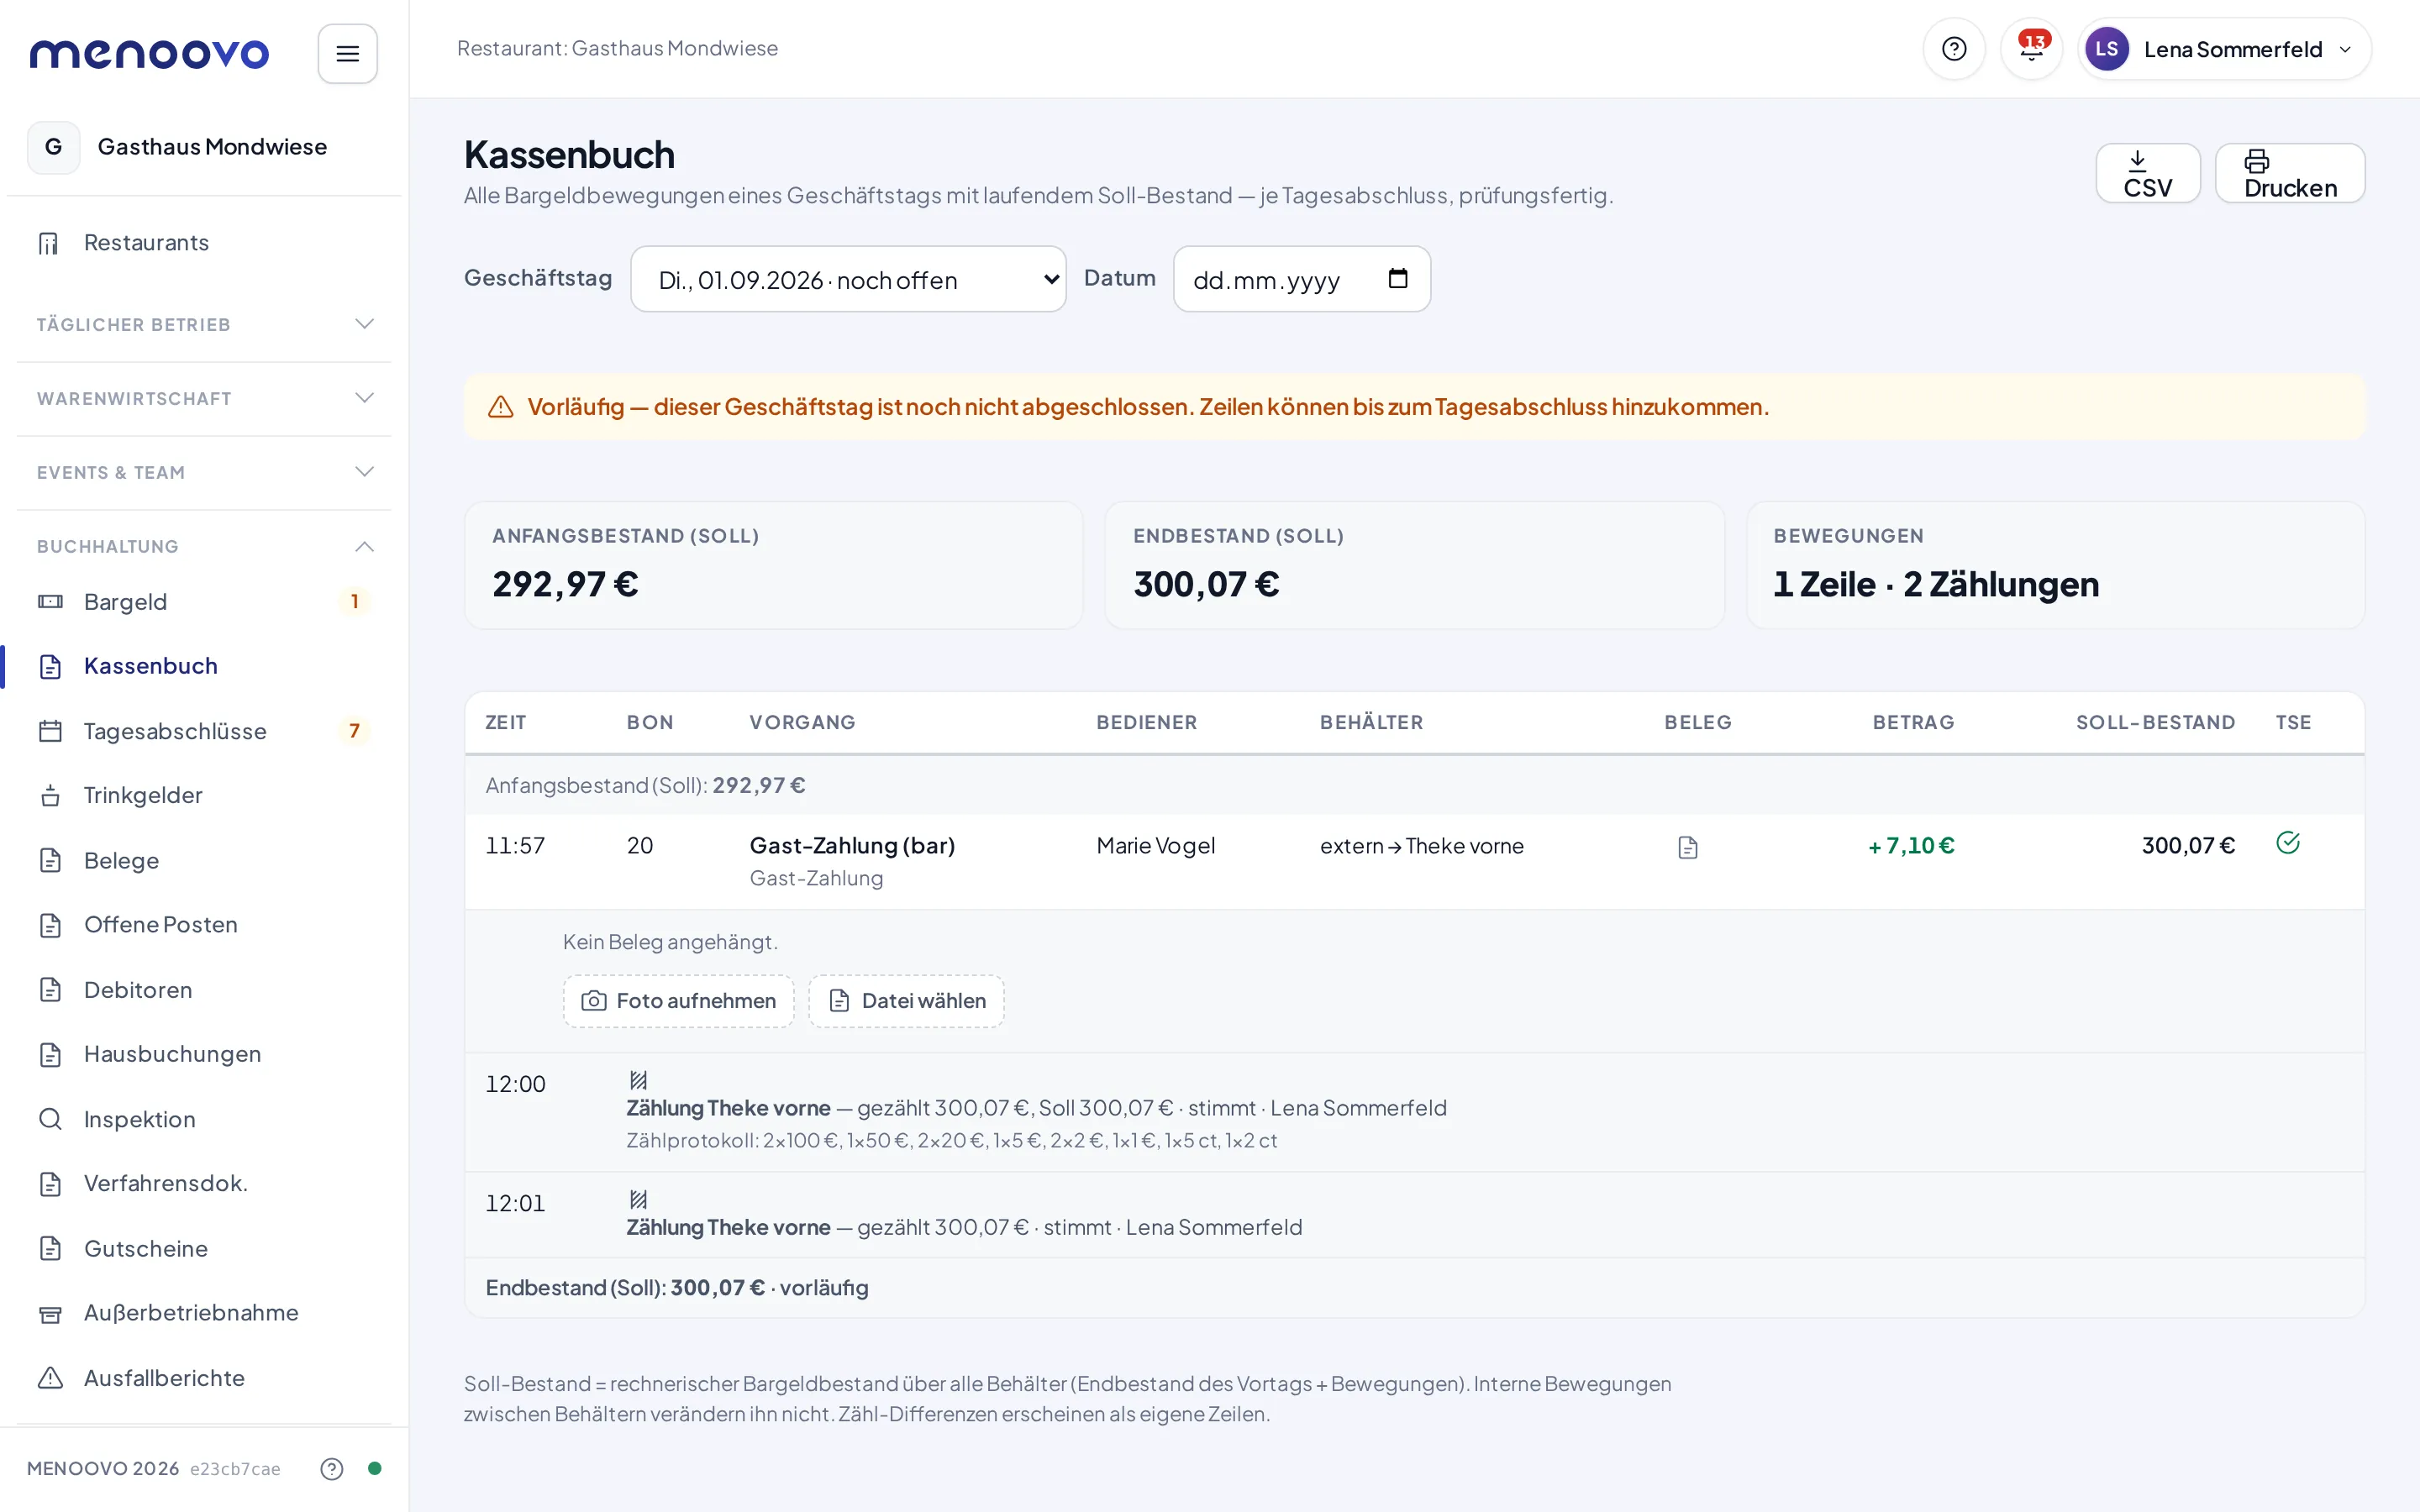Click the footer help icon next to the version hash
Viewport: 2420px width, 1512px height.
coord(332,1468)
